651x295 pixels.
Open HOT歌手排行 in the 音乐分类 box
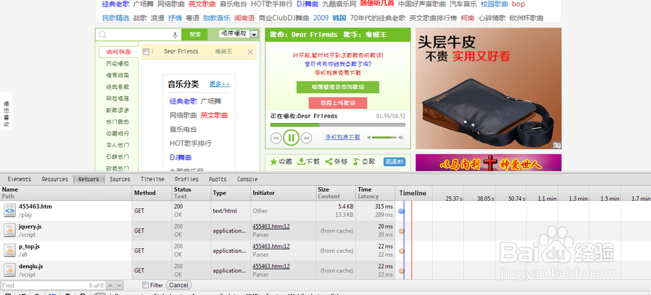[x=191, y=143]
